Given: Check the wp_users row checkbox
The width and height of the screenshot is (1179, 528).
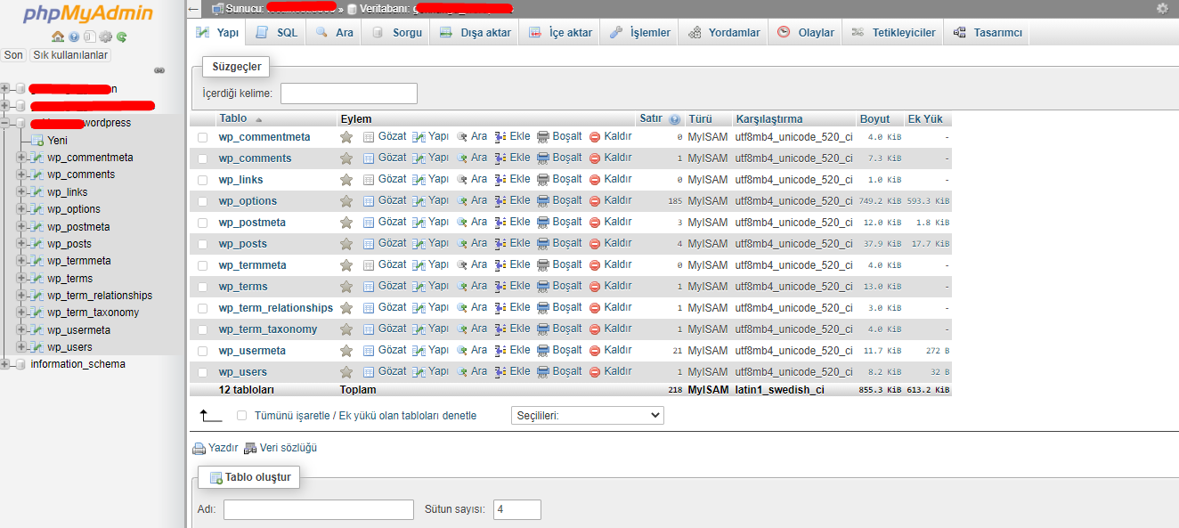Looking at the screenshot, I should pos(203,372).
